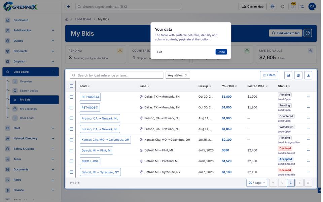Viewport: 323px width, 202px height.
Task: Open the notifications bell
Action: (x=292, y=7)
